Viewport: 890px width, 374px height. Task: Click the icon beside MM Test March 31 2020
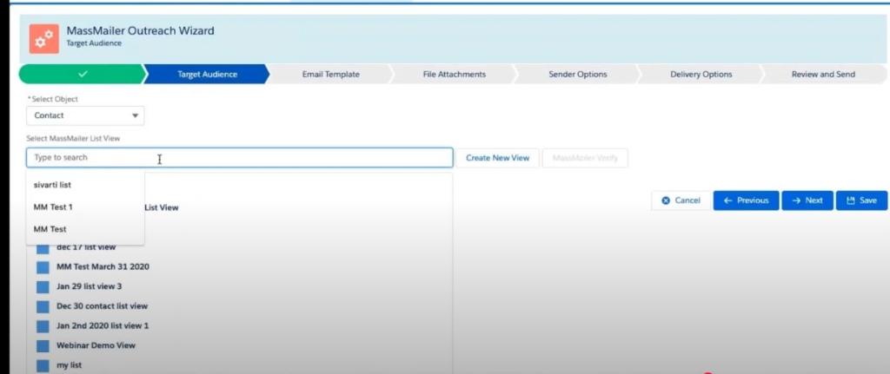[x=43, y=267]
